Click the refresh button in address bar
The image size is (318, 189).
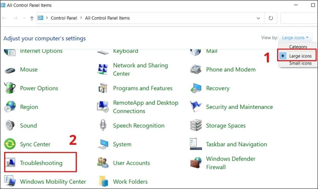[271, 18]
